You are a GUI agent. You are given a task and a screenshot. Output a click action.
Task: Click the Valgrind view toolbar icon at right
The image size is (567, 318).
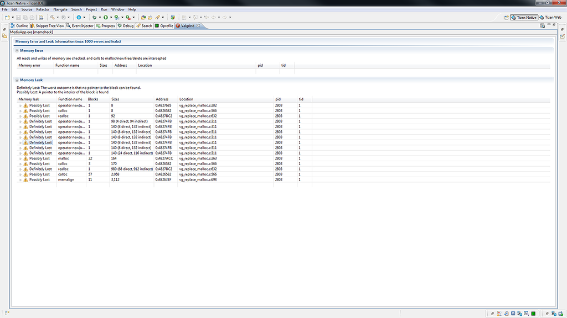coord(542,25)
